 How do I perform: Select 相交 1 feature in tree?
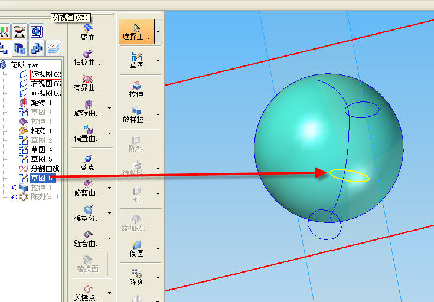41,131
